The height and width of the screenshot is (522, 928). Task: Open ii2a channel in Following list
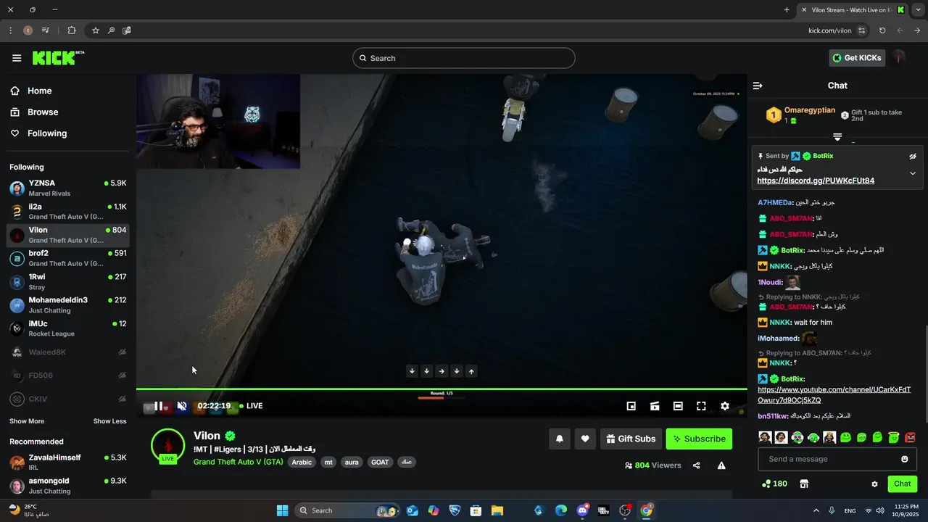pos(68,212)
